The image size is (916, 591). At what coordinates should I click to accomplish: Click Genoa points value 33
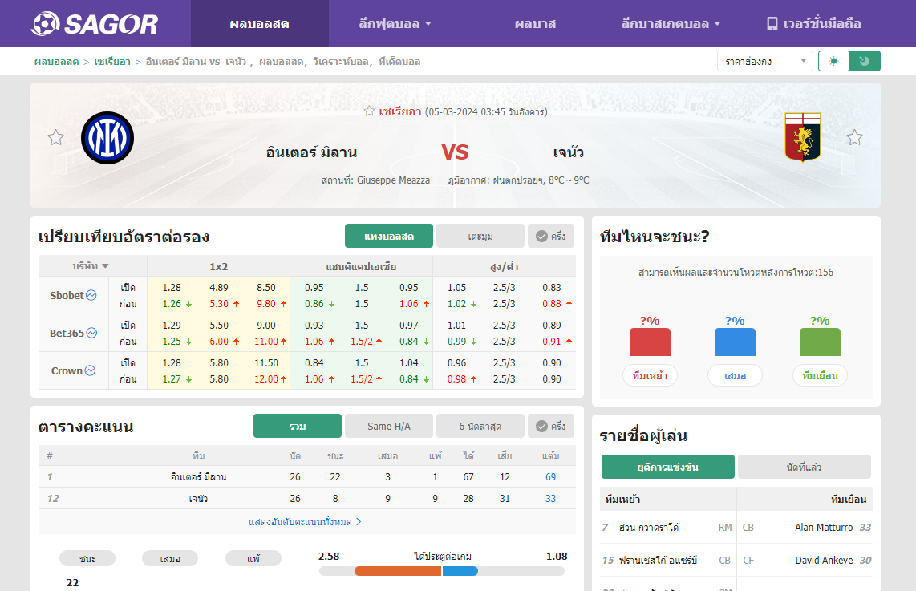point(550,498)
